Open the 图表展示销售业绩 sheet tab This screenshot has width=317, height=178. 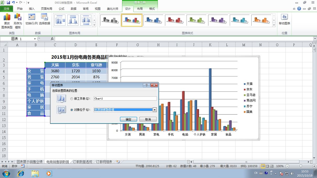[30, 162]
